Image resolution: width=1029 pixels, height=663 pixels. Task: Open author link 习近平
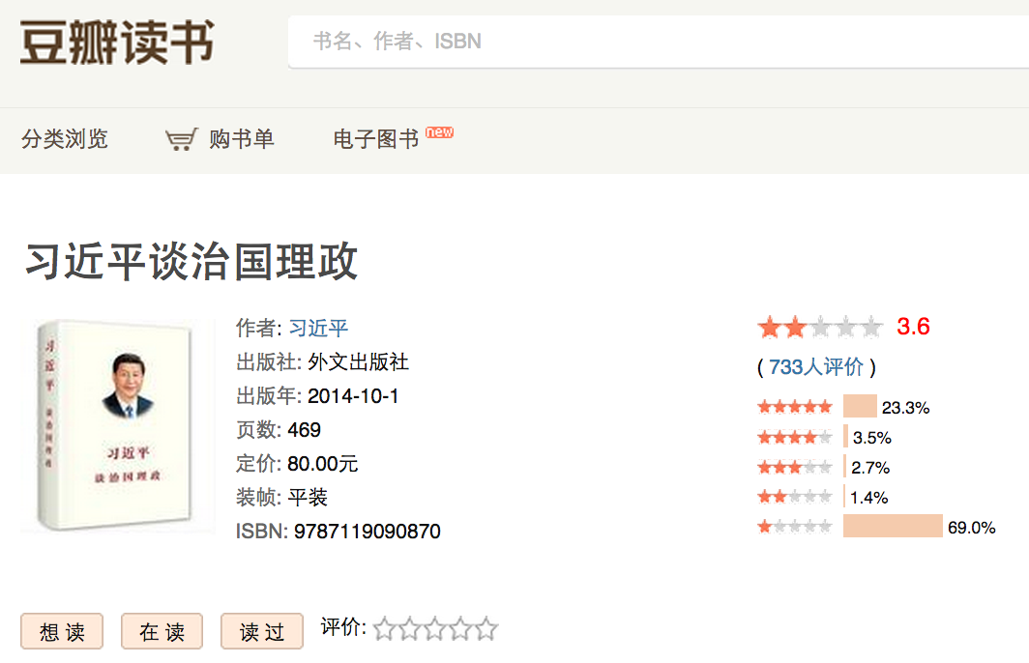(x=319, y=328)
